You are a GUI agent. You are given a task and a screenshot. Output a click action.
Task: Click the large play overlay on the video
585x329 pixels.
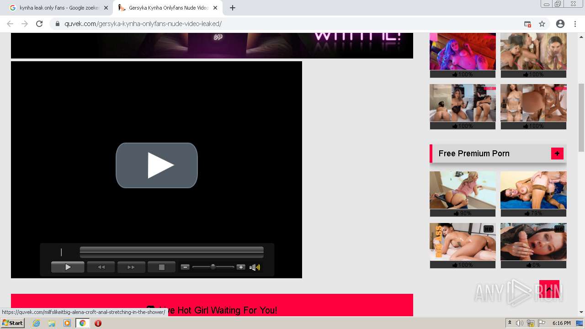157,165
